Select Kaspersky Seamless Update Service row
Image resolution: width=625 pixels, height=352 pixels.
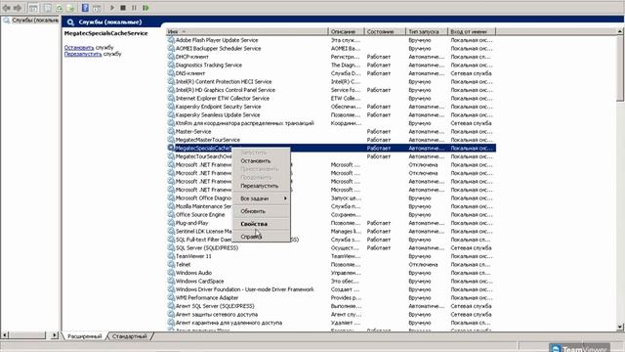click(331, 115)
